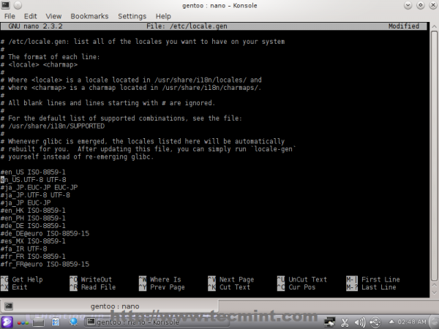Click 'File: /etc/locale.gen' in nano header
Viewport: 439px width, 329px height.
[x=187, y=26]
